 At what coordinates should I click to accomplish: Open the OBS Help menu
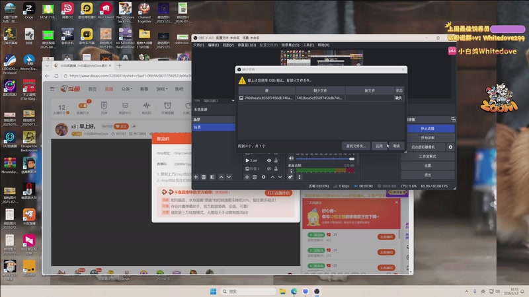point(323,45)
